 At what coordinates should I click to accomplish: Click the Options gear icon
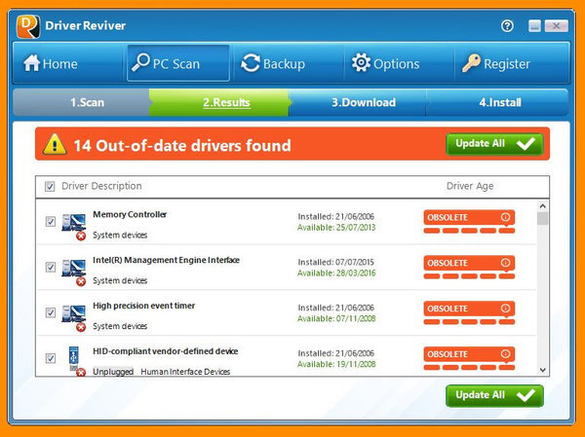pyautogui.click(x=361, y=62)
